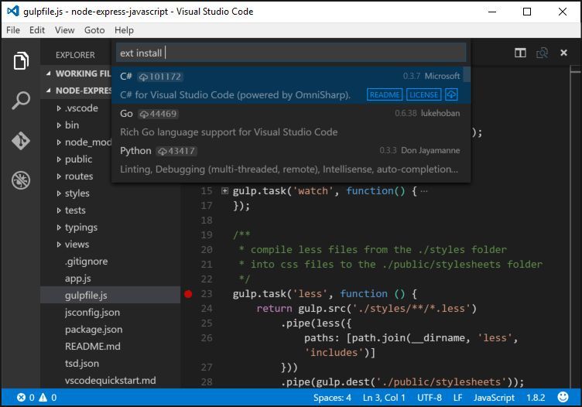Click the Python download count badge 43417
Image resolution: width=582 pixels, height=407 pixels.
coord(176,151)
